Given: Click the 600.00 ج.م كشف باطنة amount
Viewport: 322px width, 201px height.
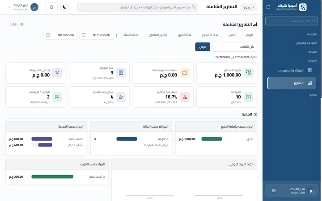Looking at the screenshot, I should [16, 139].
